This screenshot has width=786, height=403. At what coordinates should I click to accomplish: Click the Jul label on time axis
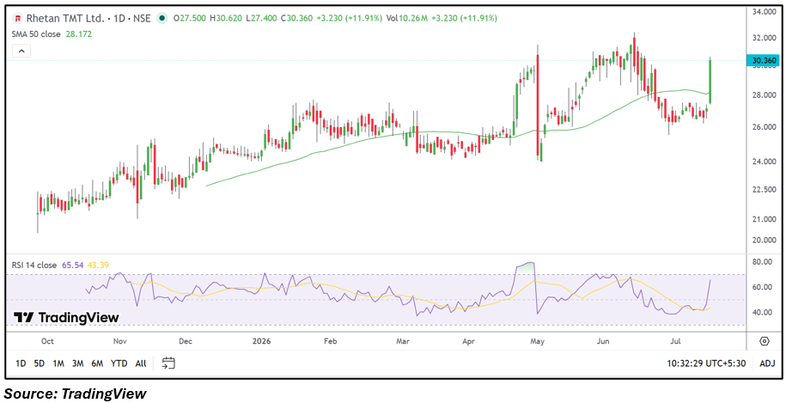(675, 341)
